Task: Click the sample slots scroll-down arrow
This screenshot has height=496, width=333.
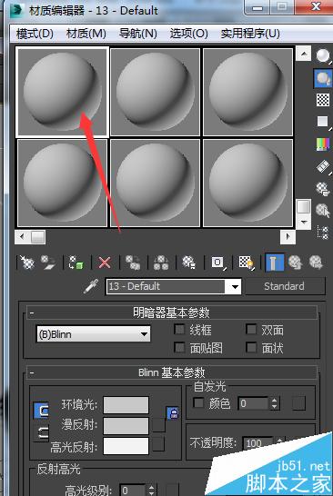Action: coord(304,222)
